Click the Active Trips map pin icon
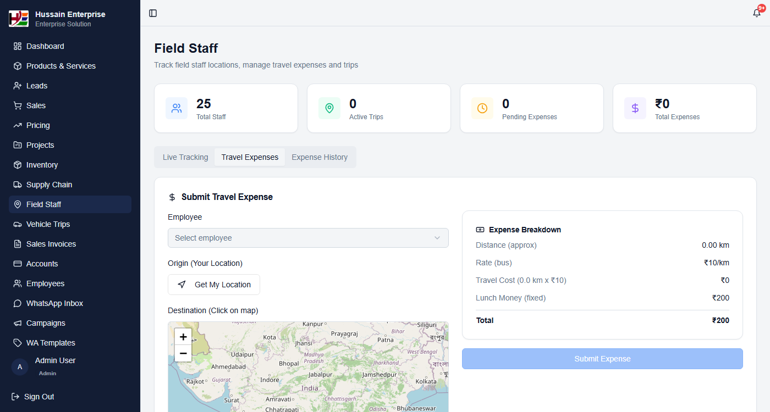The height and width of the screenshot is (412, 770). (x=329, y=108)
